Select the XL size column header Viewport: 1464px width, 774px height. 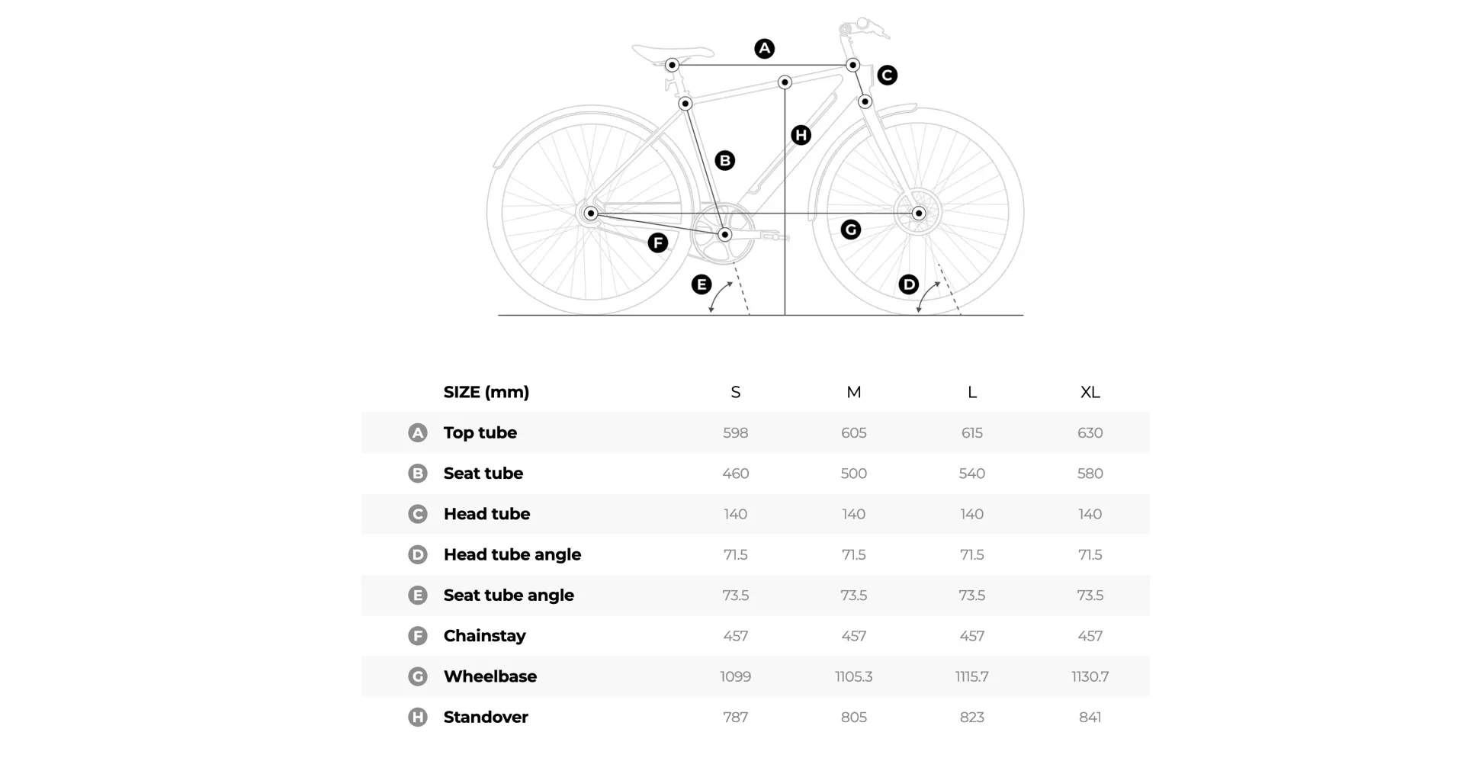(1090, 392)
